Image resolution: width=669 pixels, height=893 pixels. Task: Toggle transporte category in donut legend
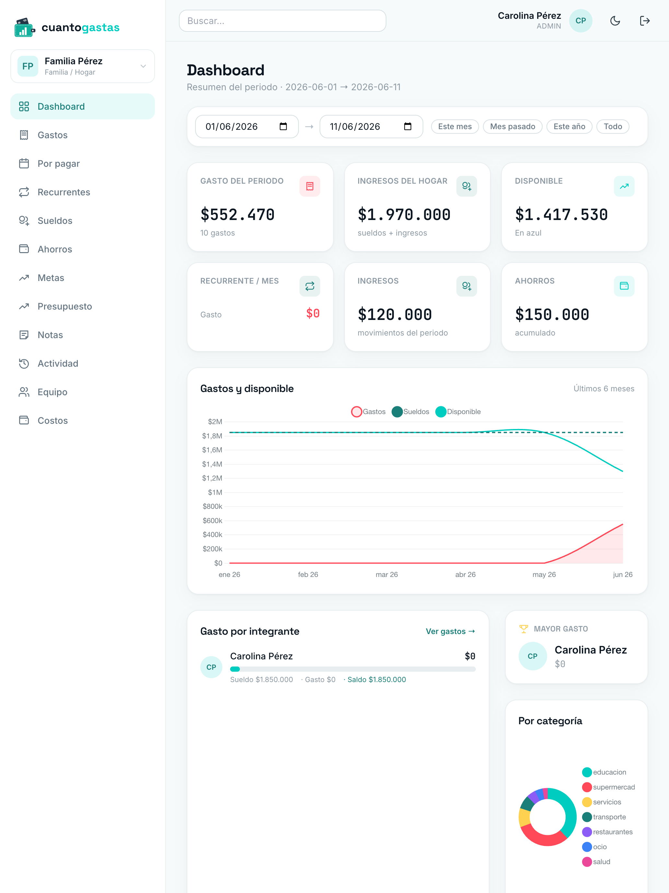coord(604,817)
